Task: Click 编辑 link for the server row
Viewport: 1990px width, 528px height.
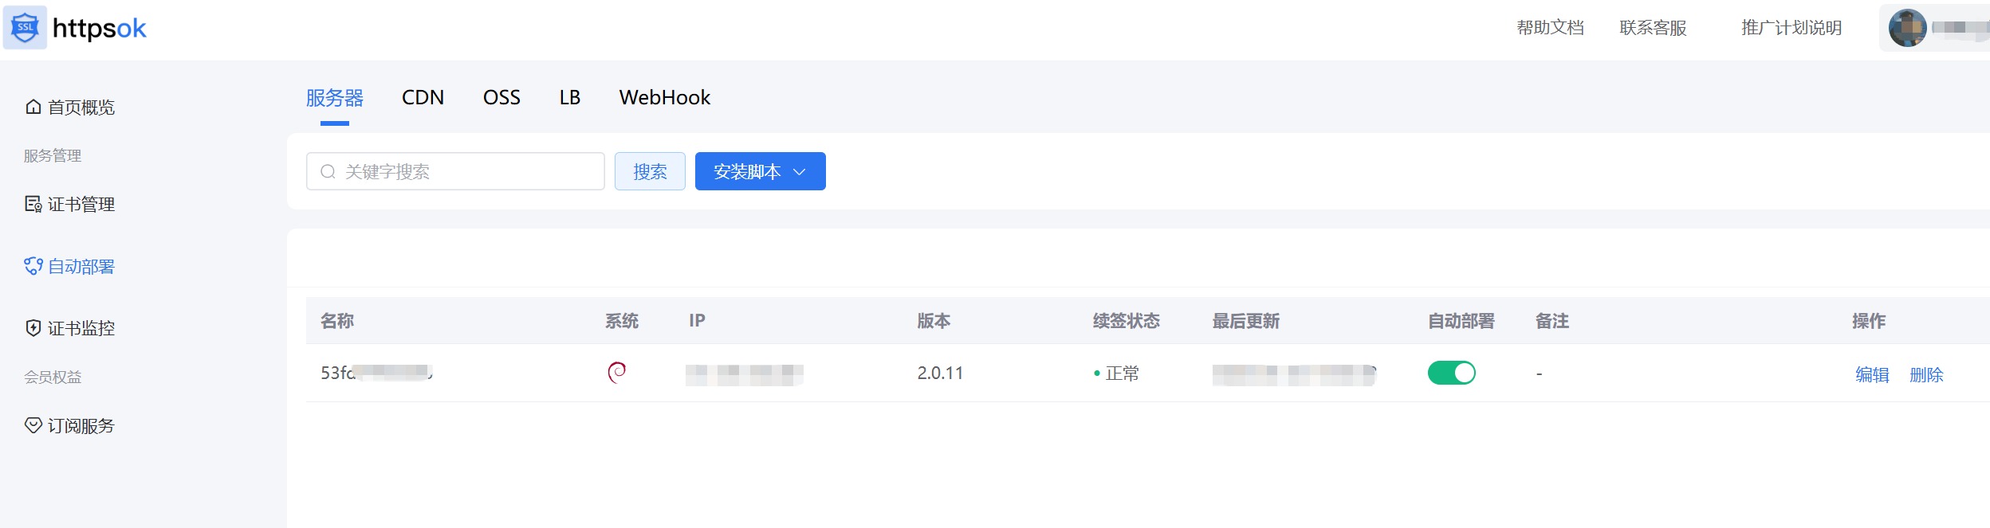Action: (1872, 374)
